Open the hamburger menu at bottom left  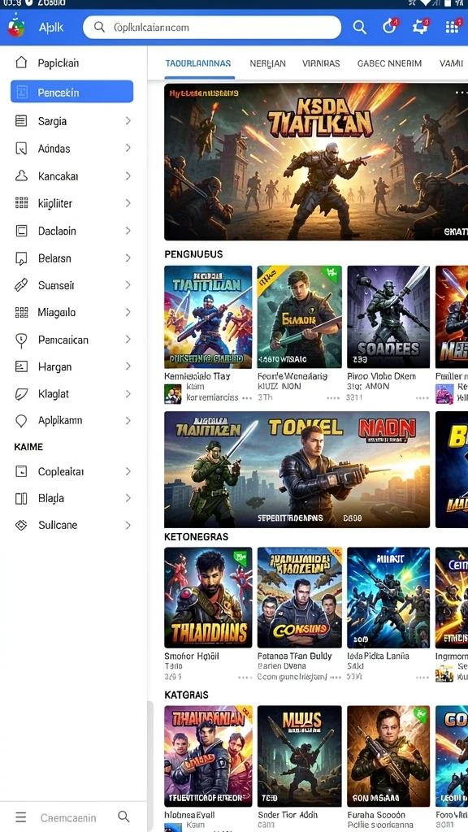20,817
